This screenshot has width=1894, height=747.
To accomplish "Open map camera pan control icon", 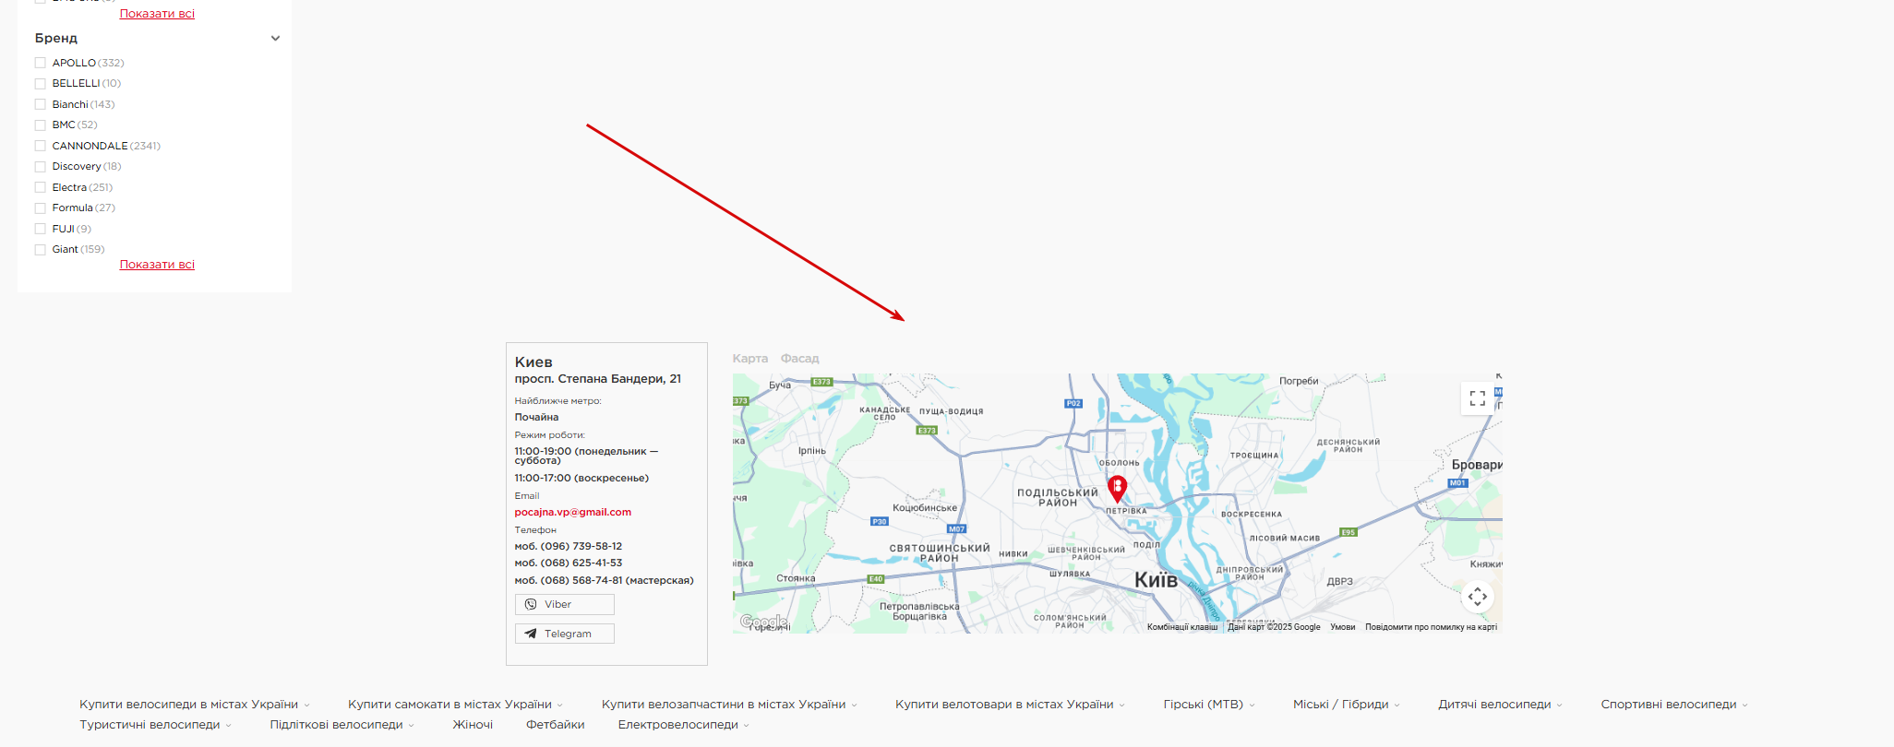I will pyautogui.click(x=1478, y=597).
